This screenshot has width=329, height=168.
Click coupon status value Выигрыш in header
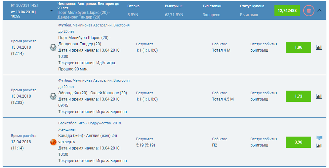pos(249,15)
